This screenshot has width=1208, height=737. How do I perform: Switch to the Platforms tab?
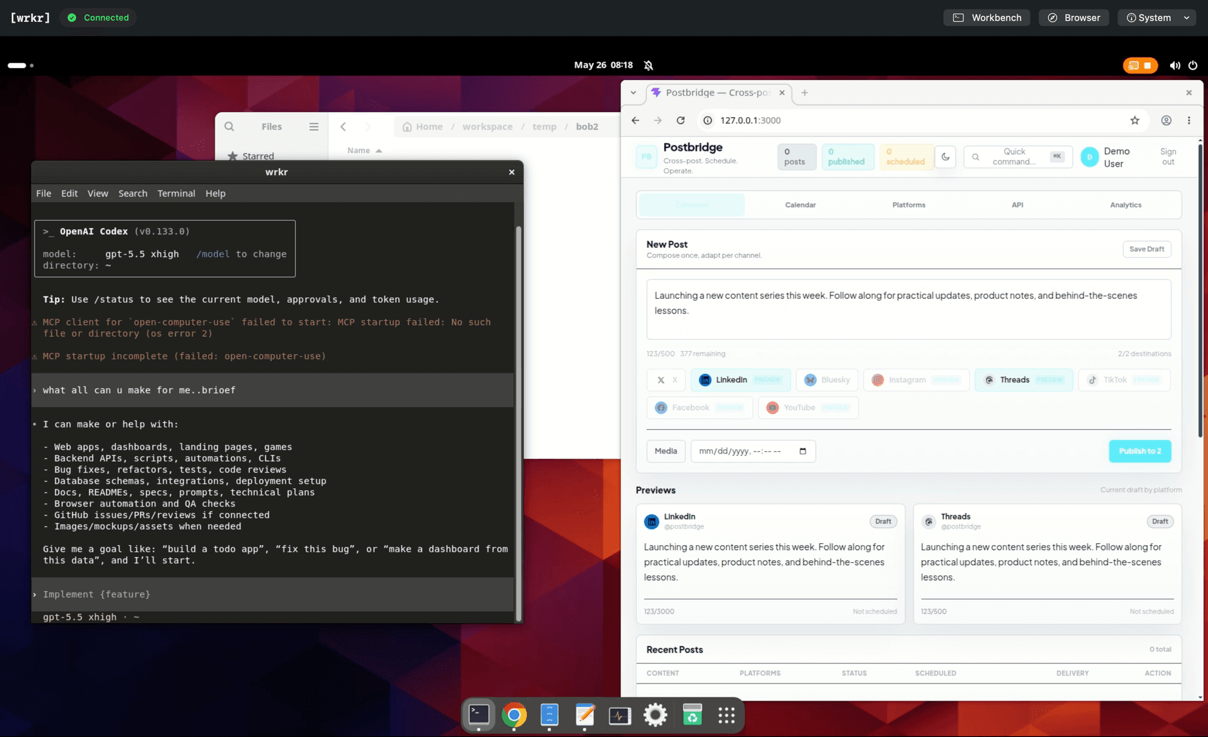tap(909, 205)
